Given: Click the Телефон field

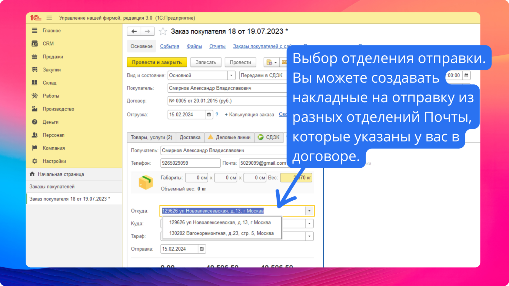Looking at the screenshot, I should (190, 163).
